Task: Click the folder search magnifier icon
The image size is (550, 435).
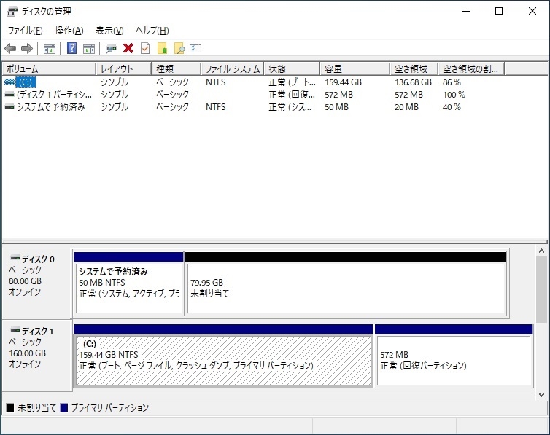Action: tap(179, 48)
